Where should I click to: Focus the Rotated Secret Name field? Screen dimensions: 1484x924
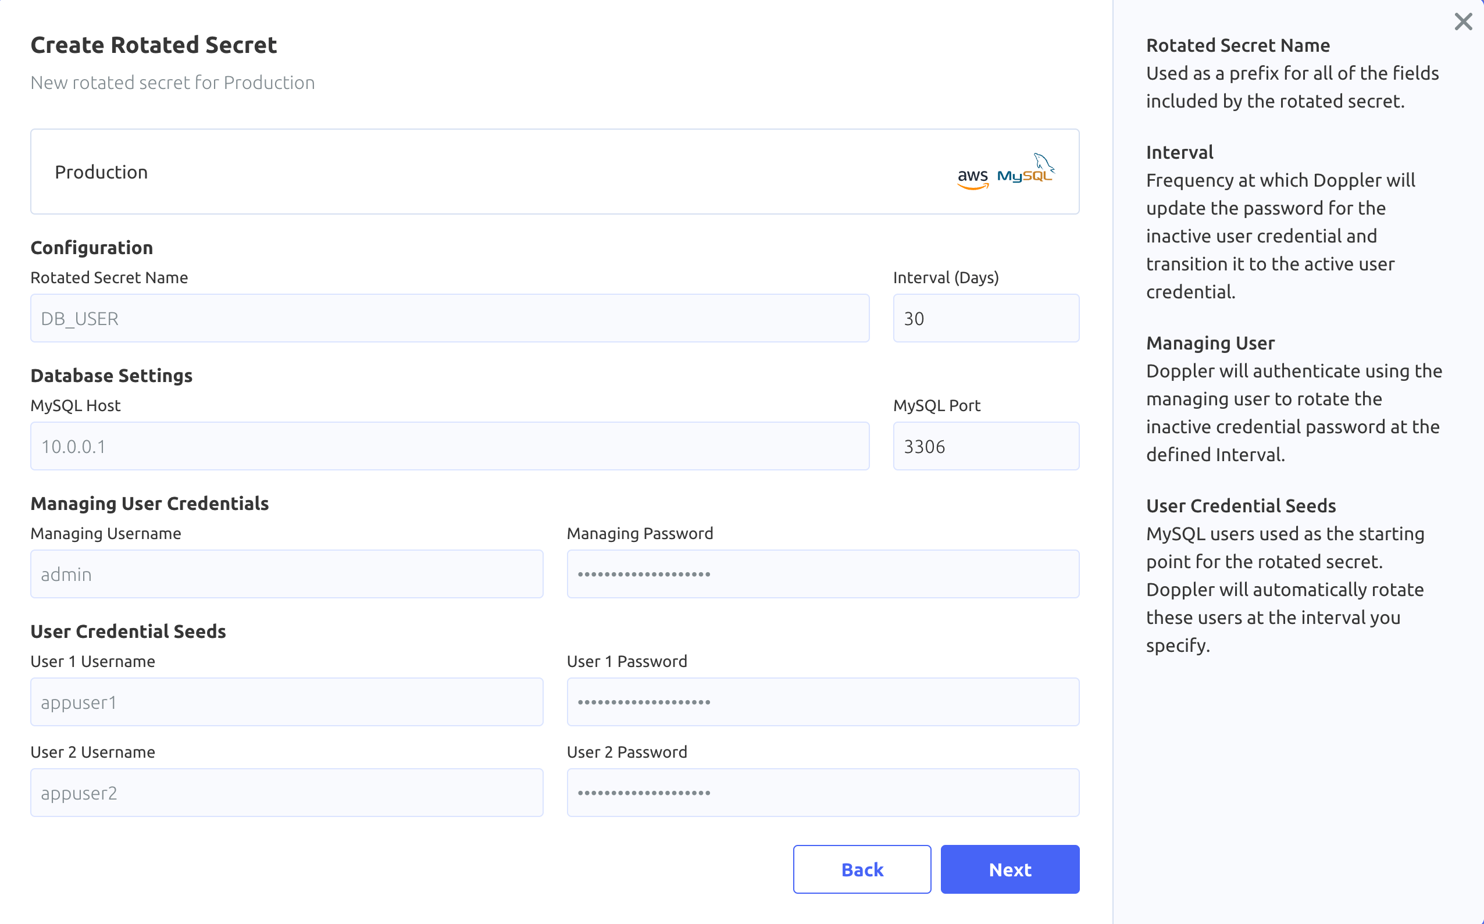coord(450,319)
